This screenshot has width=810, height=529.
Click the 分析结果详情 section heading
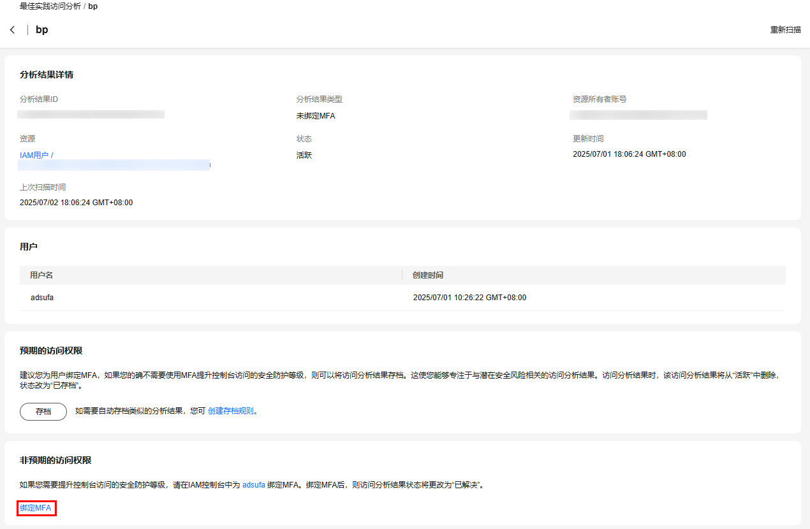(47, 75)
